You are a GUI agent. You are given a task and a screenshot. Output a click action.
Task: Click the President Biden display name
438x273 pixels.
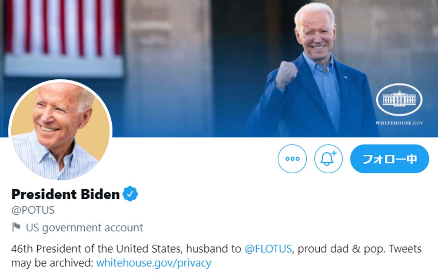[x=66, y=194]
